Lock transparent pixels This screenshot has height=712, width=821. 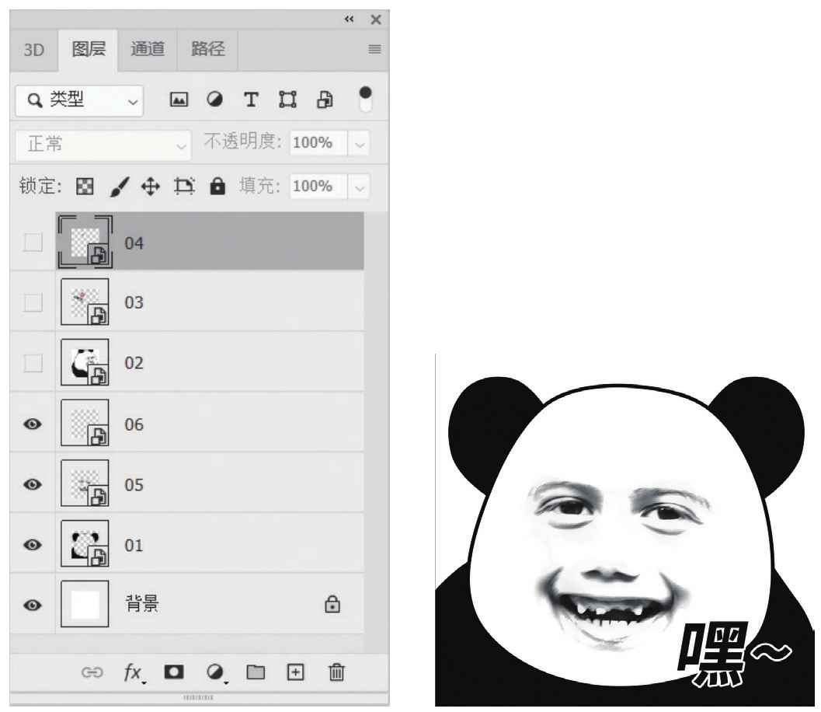[x=85, y=187]
